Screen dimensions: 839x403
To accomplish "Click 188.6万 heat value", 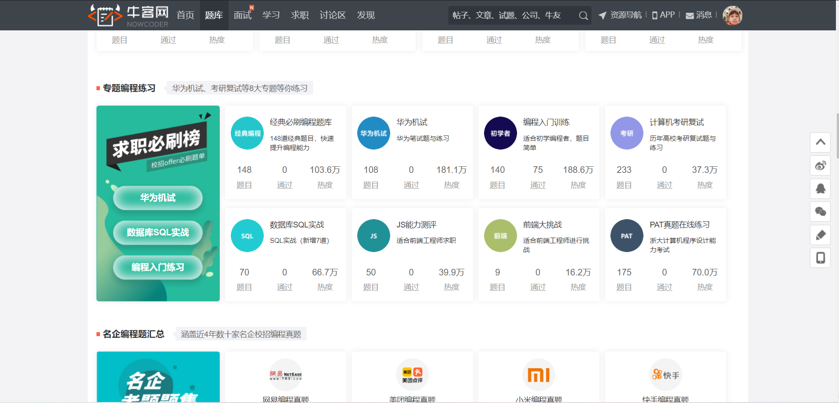I will point(578,170).
